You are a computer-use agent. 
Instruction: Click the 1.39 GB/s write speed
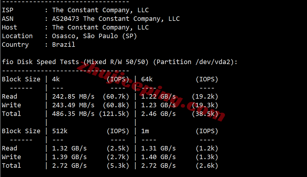69,157
